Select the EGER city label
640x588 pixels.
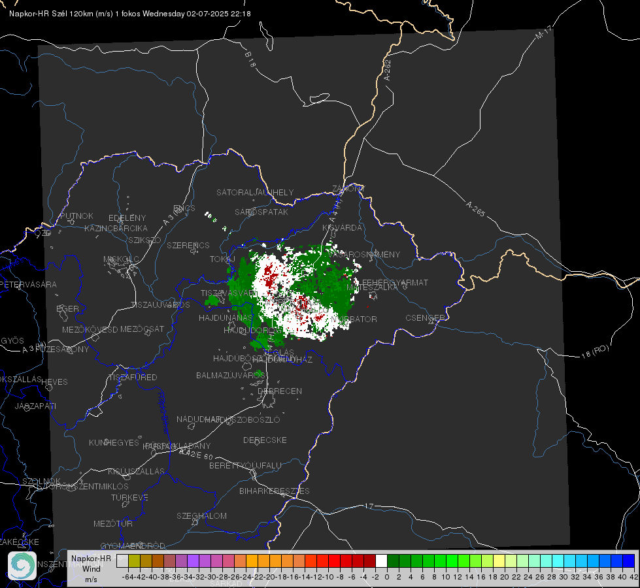(68, 308)
